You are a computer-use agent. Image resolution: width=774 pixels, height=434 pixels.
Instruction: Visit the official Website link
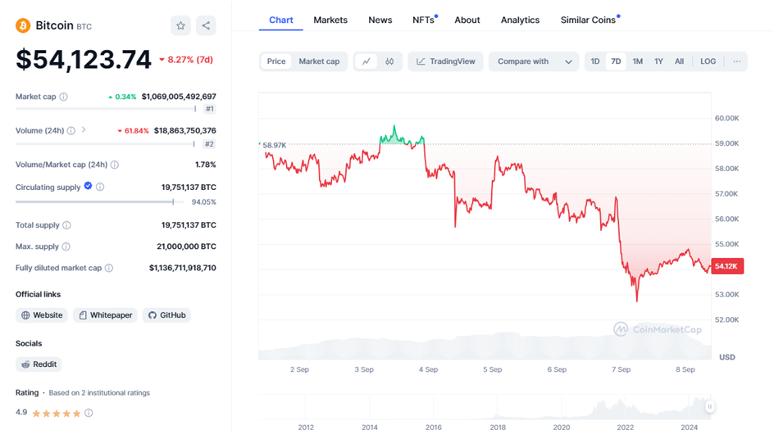pos(42,315)
